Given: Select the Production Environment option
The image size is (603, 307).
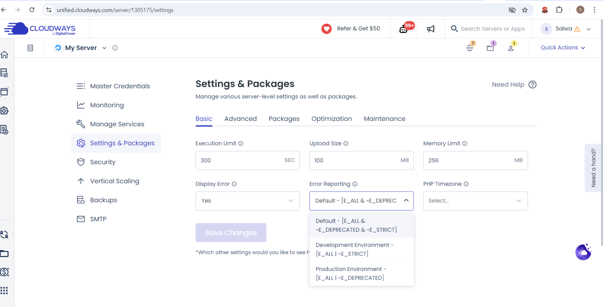Looking at the screenshot, I should pos(362,273).
